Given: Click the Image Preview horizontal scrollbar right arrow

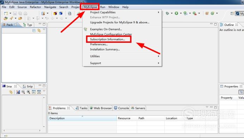Looking at the screenshot, I should pyautogui.click(x=40, y=131).
